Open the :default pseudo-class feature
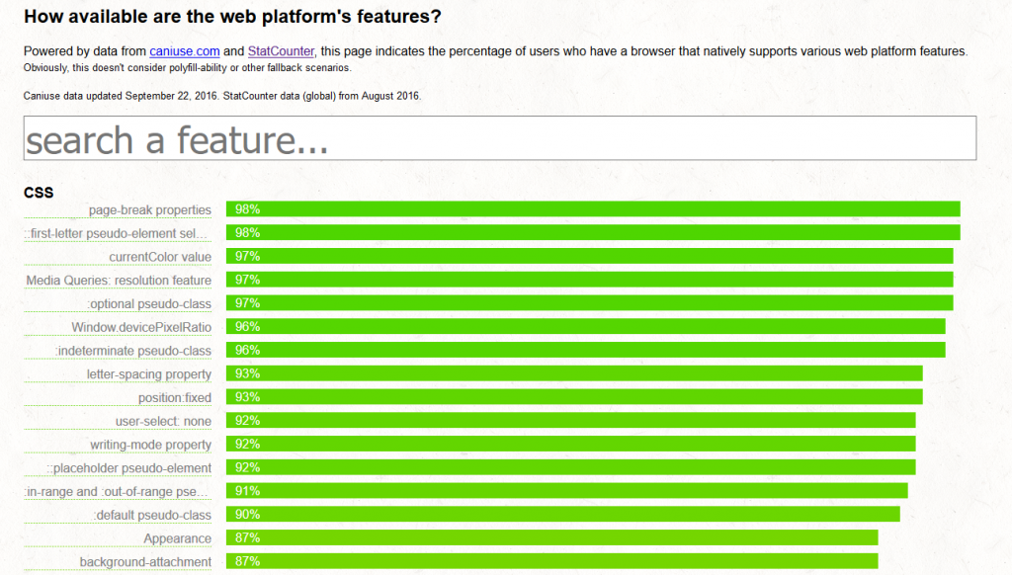Image resolution: width=1012 pixels, height=575 pixels. [x=152, y=516]
